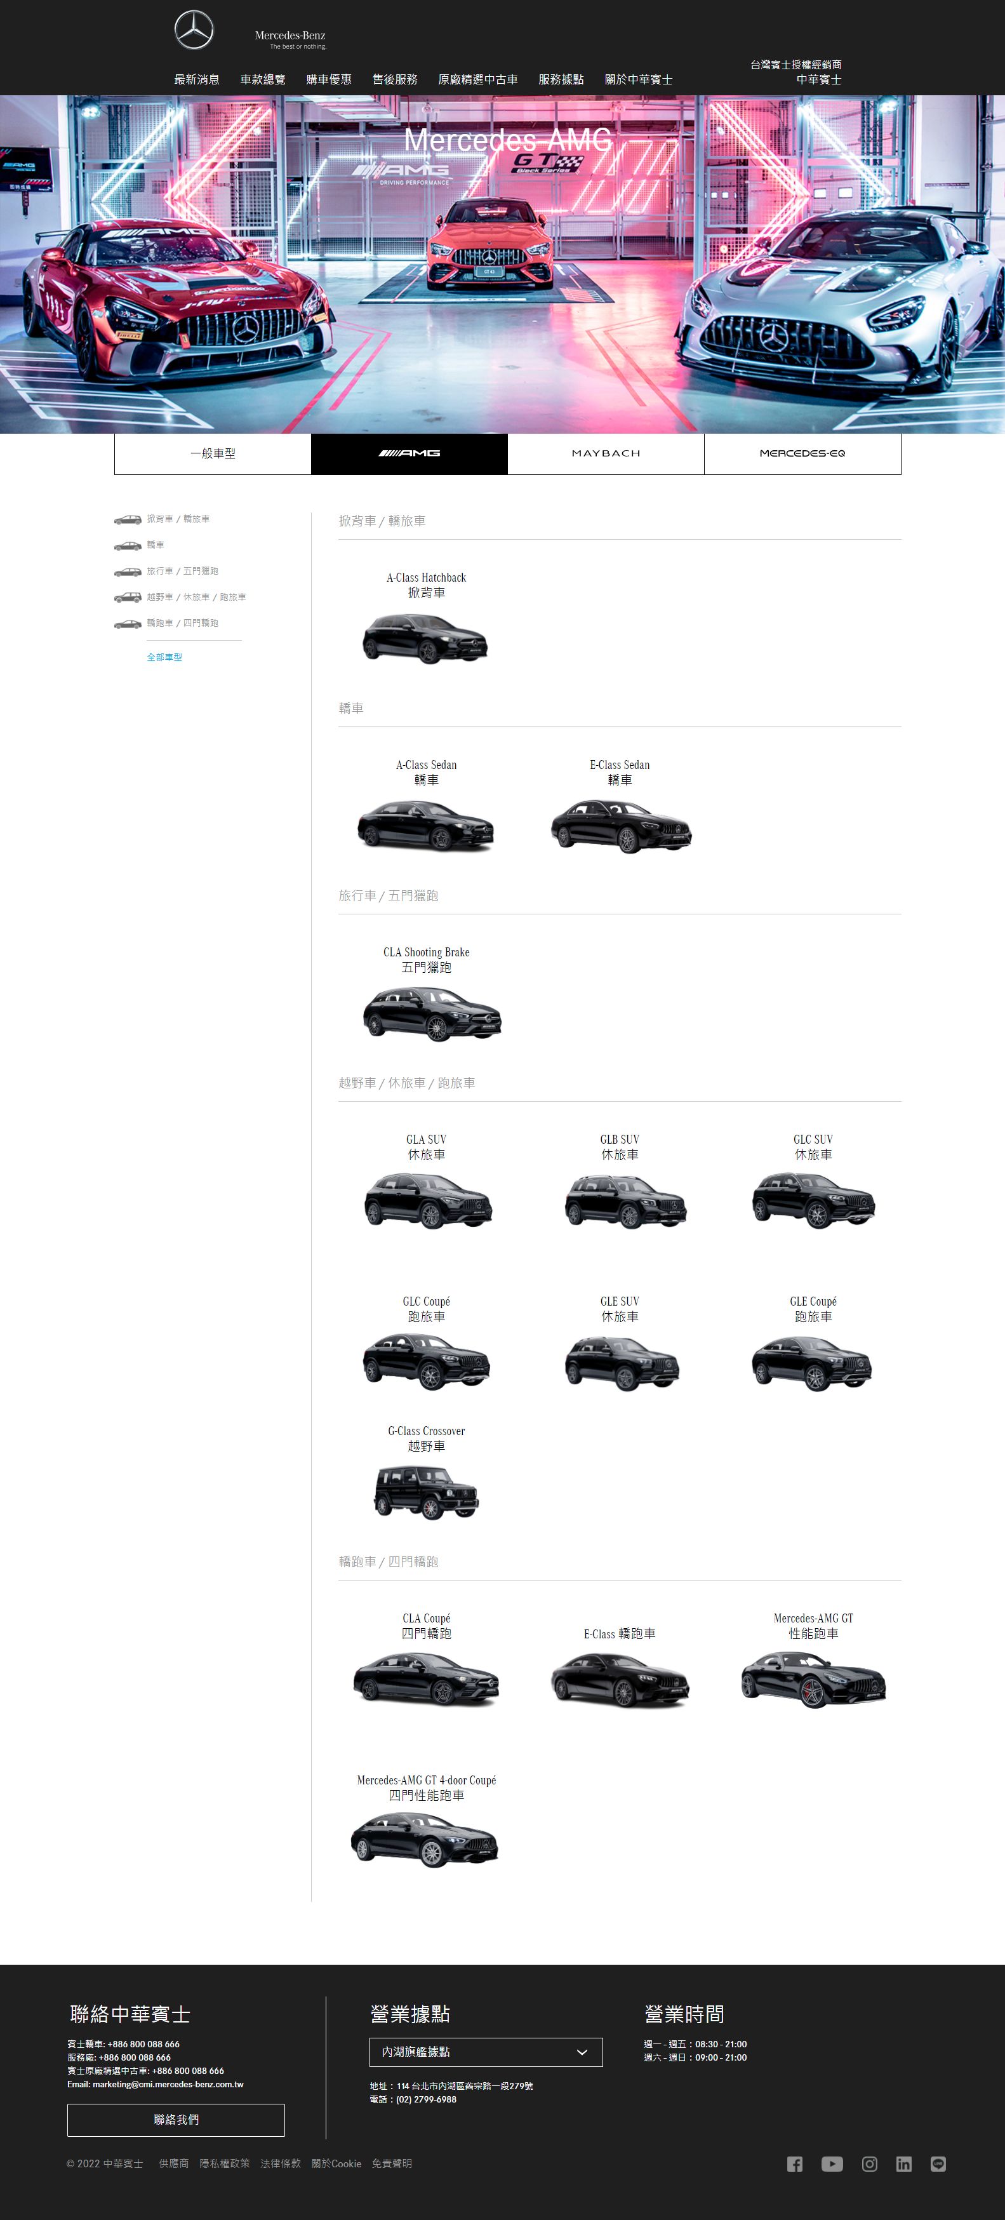Open the 隱私權政策 footer link
The image size is (1005, 2220).
[225, 2163]
